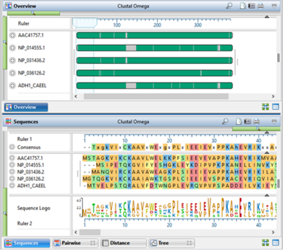
Task: Expand ADH1_CAEEL row in Overview
Action: [x=12, y=86]
